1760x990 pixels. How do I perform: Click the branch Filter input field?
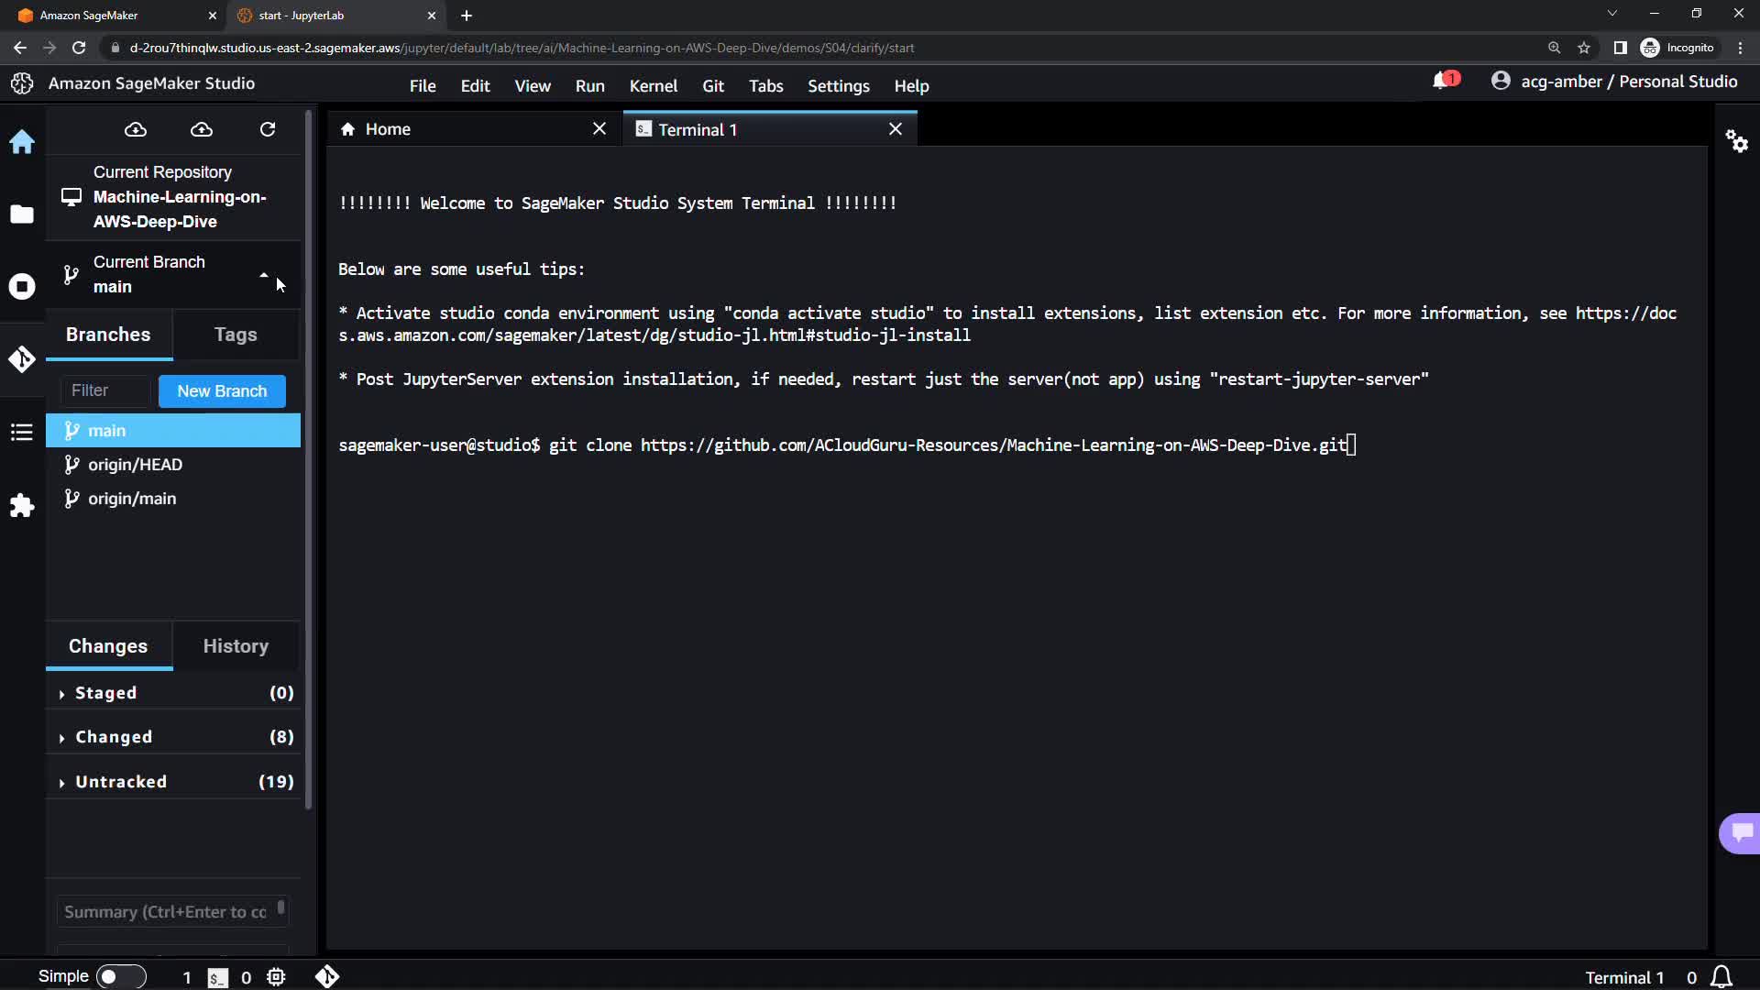(104, 391)
